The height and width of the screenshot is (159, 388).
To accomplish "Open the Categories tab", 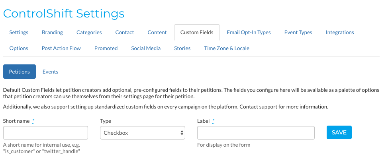I will 89,32.
